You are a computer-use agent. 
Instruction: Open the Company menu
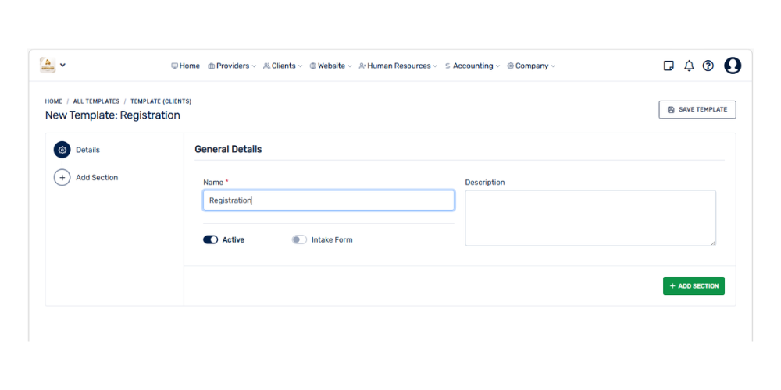[530, 66]
